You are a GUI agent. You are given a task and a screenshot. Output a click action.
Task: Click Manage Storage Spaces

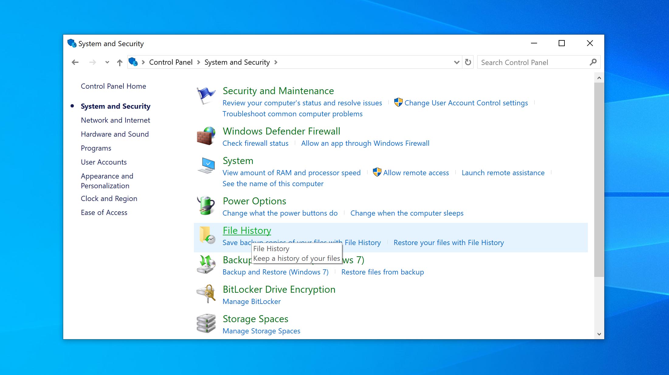point(261,331)
